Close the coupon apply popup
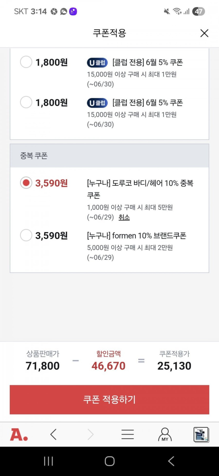 pyautogui.click(x=204, y=33)
